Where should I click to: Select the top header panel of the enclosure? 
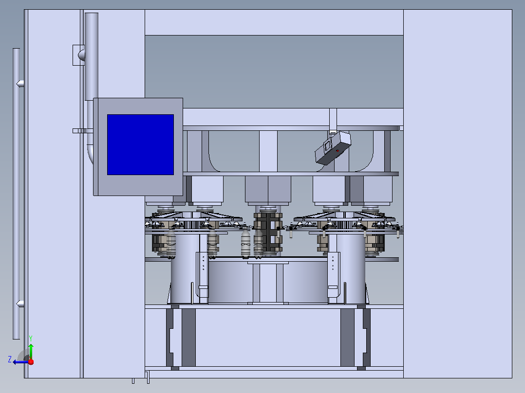[x=274, y=22]
